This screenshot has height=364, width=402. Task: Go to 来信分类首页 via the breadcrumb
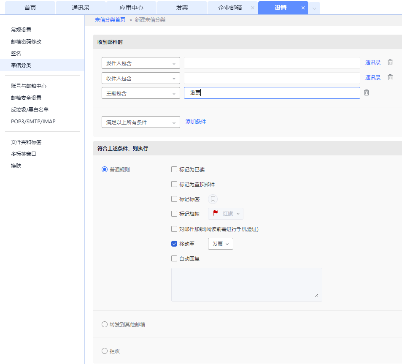tap(110, 19)
